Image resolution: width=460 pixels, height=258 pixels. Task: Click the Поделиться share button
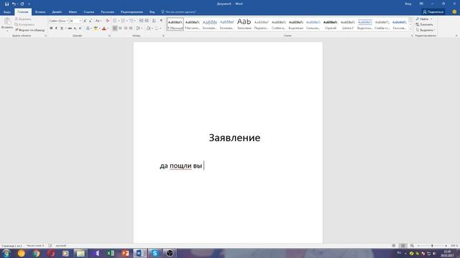tap(433, 12)
